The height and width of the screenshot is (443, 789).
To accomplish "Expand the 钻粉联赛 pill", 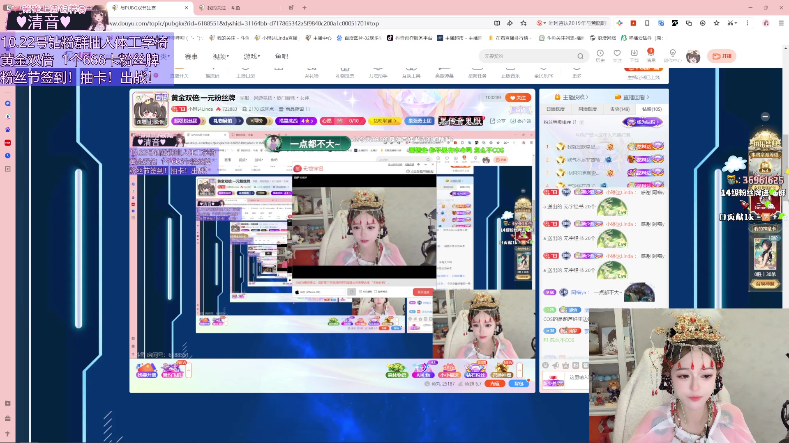I will click(385, 121).
